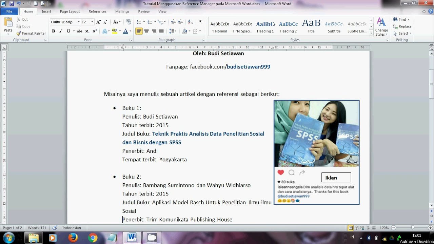Switch to the Insert tab

tap(46, 11)
